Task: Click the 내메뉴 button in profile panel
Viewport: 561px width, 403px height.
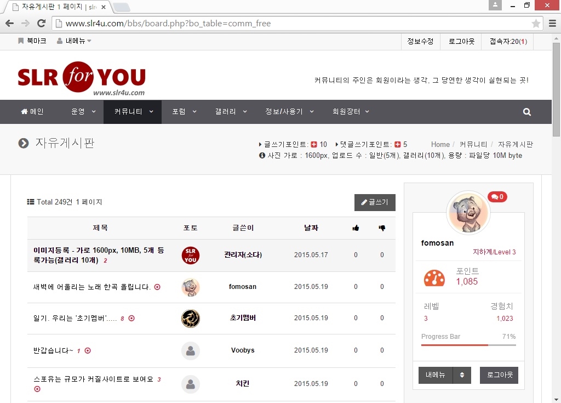Action: tap(436, 375)
